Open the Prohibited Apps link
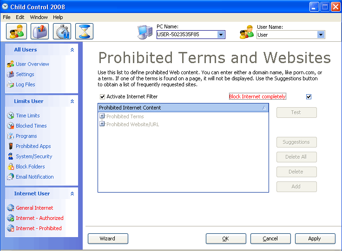The height and width of the screenshot is (251, 342). click(33, 146)
